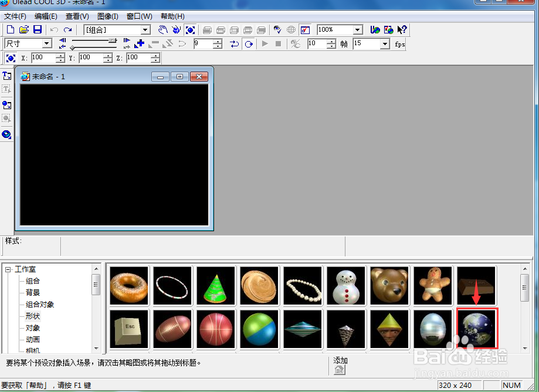This screenshot has width=539, height=392.
Task: Select 形状 in the studio tree
Action: point(33,316)
